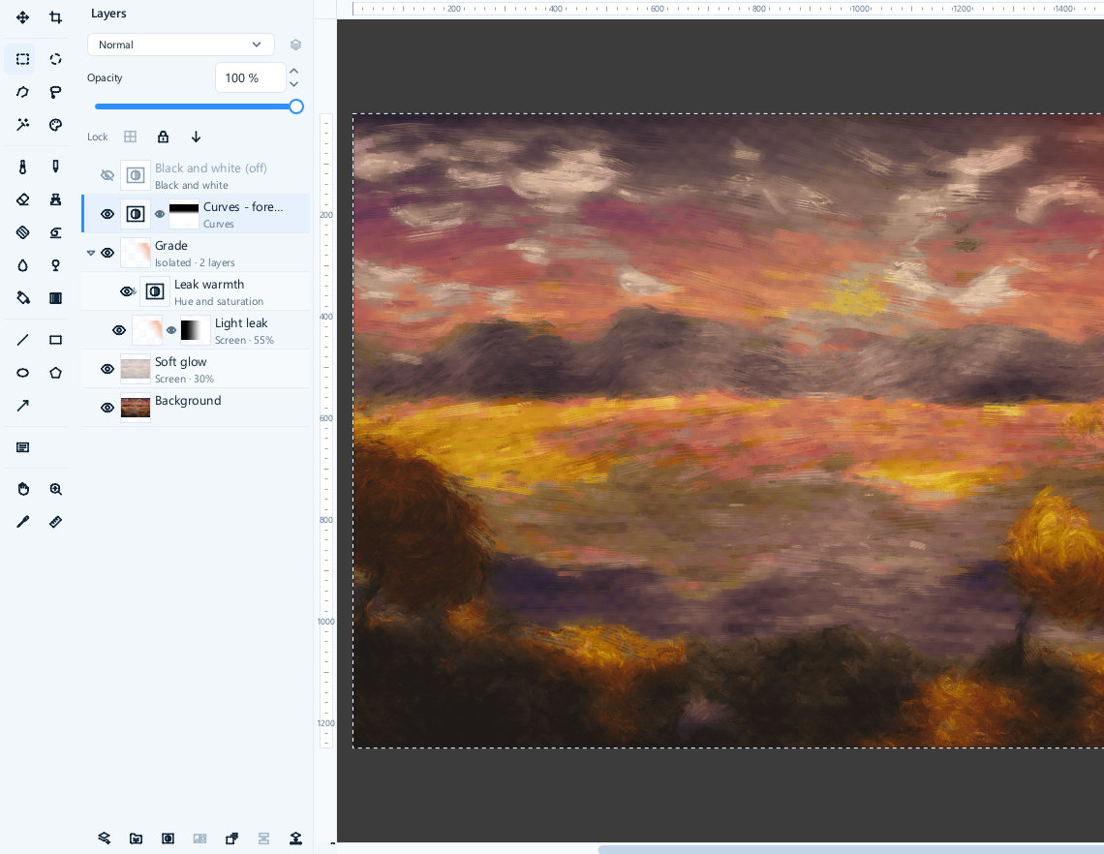Show the Black and white (off) layer
This screenshot has width=1104, height=854.
coord(107,175)
